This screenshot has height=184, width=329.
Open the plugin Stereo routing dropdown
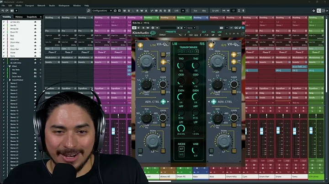191,28
